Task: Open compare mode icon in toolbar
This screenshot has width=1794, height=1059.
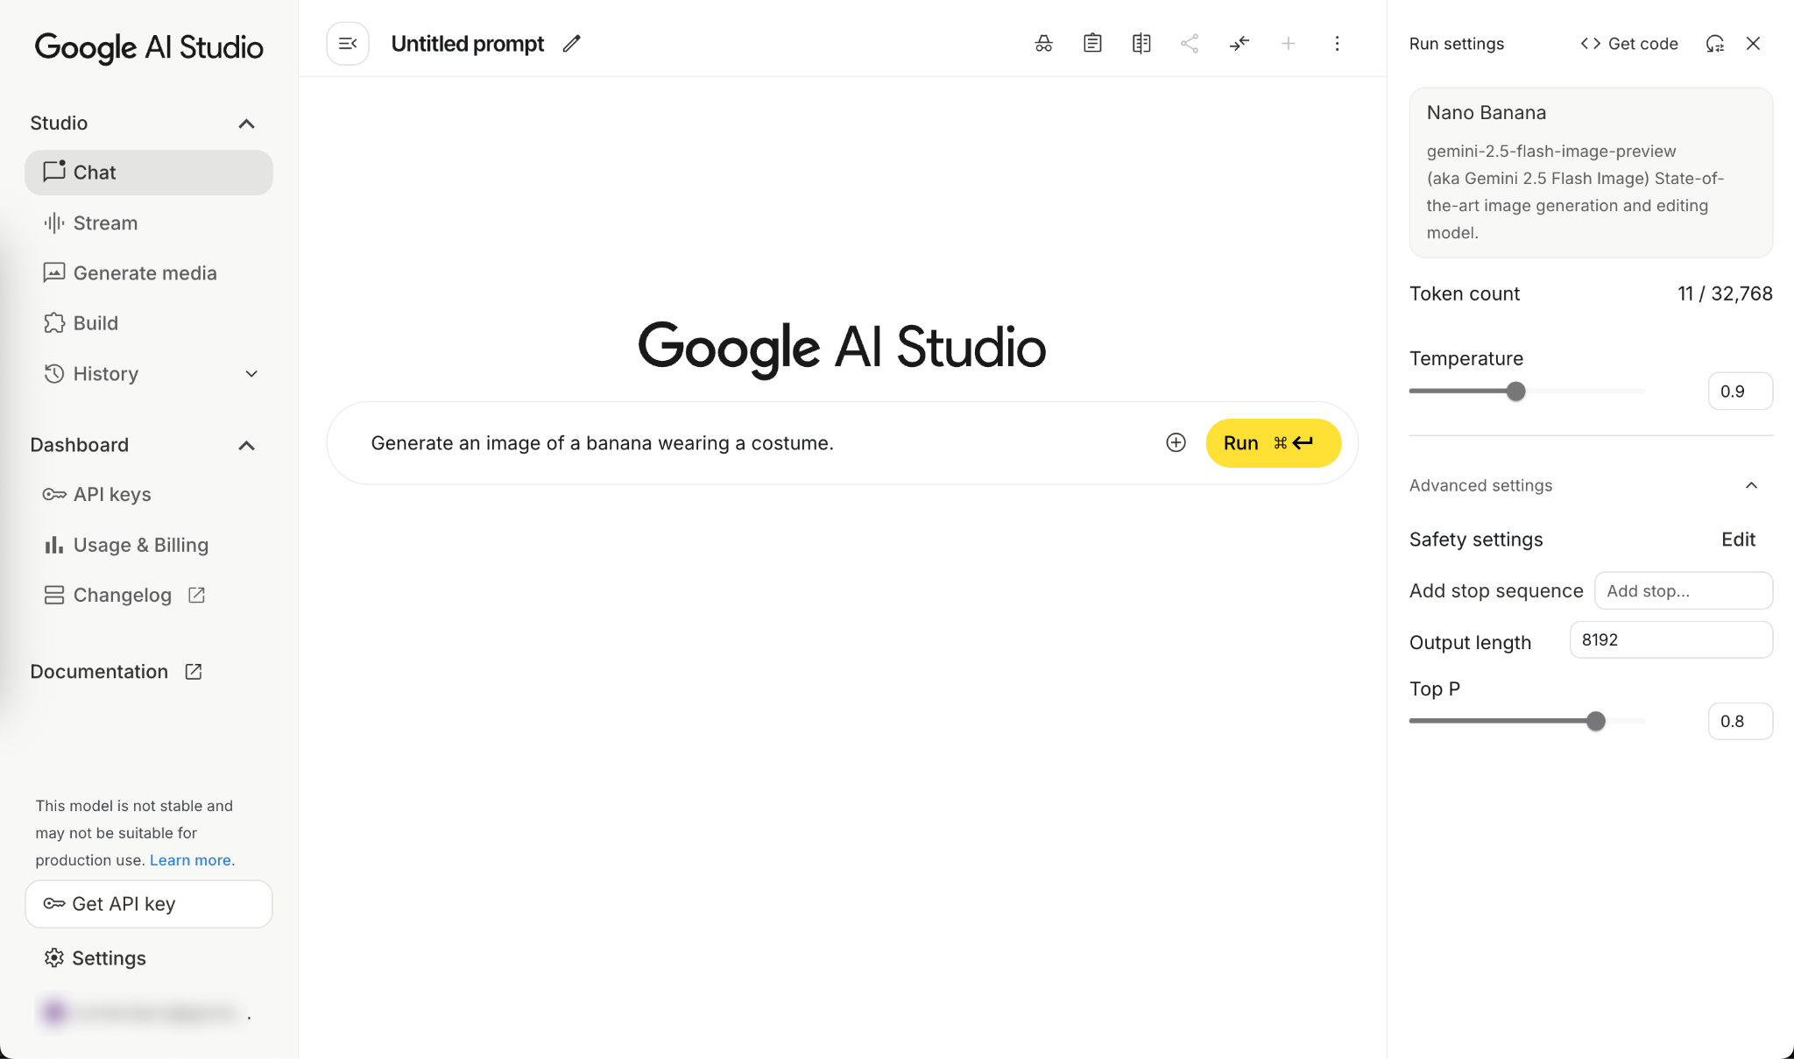Action: [1141, 44]
